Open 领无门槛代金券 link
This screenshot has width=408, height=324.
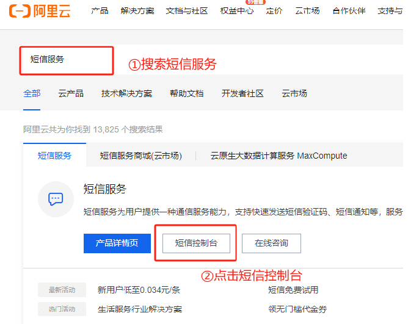point(297,309)
